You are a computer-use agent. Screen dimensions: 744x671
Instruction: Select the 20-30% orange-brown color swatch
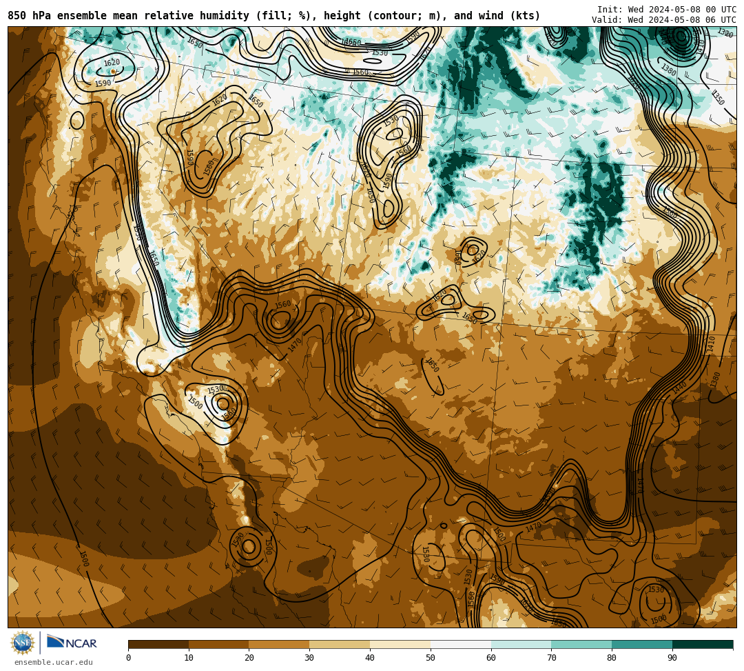[280, 644]
